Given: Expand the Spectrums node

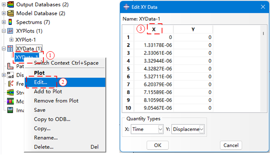Looking at the screenshot, I should [x=4, y=22].
